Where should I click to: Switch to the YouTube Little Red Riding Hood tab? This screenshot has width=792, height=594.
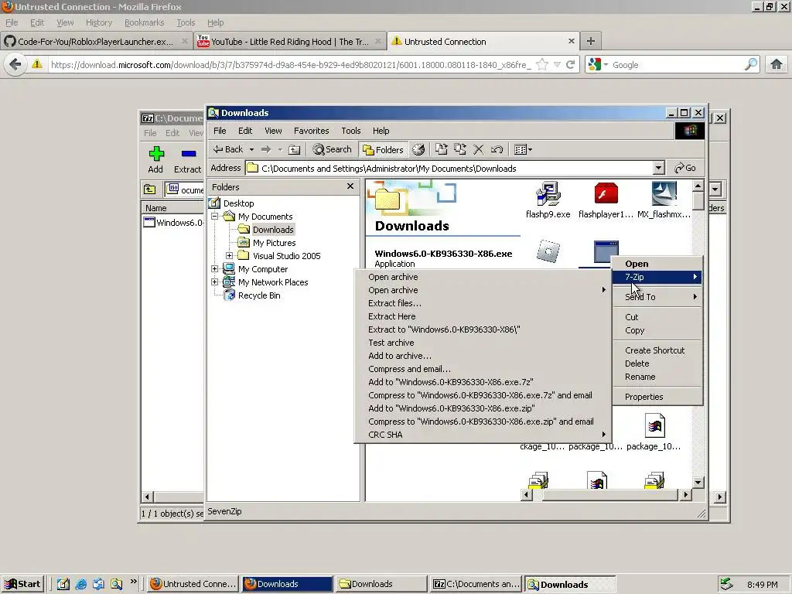tap(290, 42)
